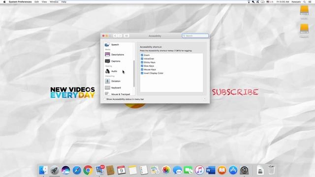Open Mail with the unread badge
315x177 pixels.
tap(99, 170)
